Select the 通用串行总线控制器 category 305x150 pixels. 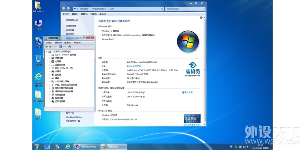click(x=64, y=91)
